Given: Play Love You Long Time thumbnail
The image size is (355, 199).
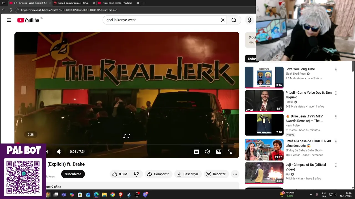Looking at the screenshot, I should coord(264,77).
